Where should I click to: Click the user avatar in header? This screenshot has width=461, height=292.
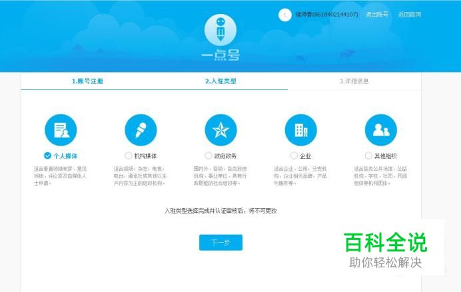click(285, 15)
